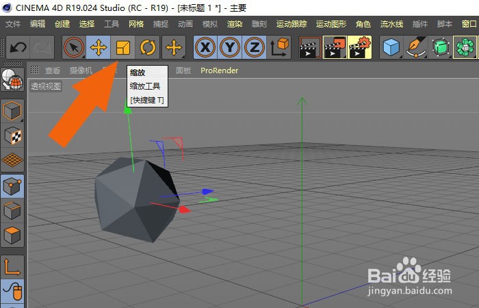479x308 pixels.
Task: Click the Undo arrow icon
Action: pos(18,47)
